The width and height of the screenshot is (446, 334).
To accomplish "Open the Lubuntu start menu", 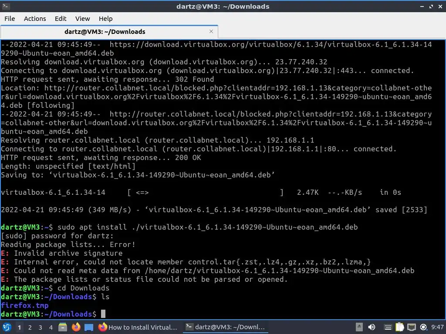I will [7, 327].
